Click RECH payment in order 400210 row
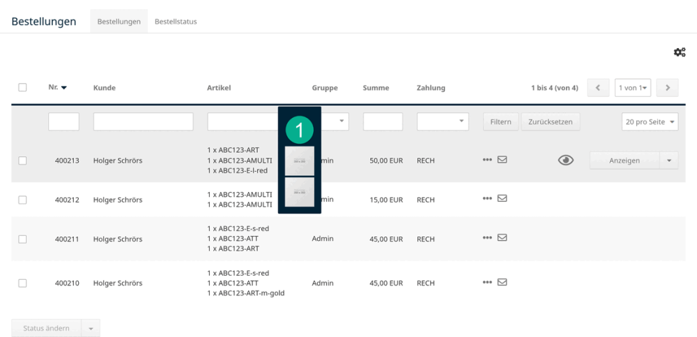The image size is (697, 337). click(426, 283)
